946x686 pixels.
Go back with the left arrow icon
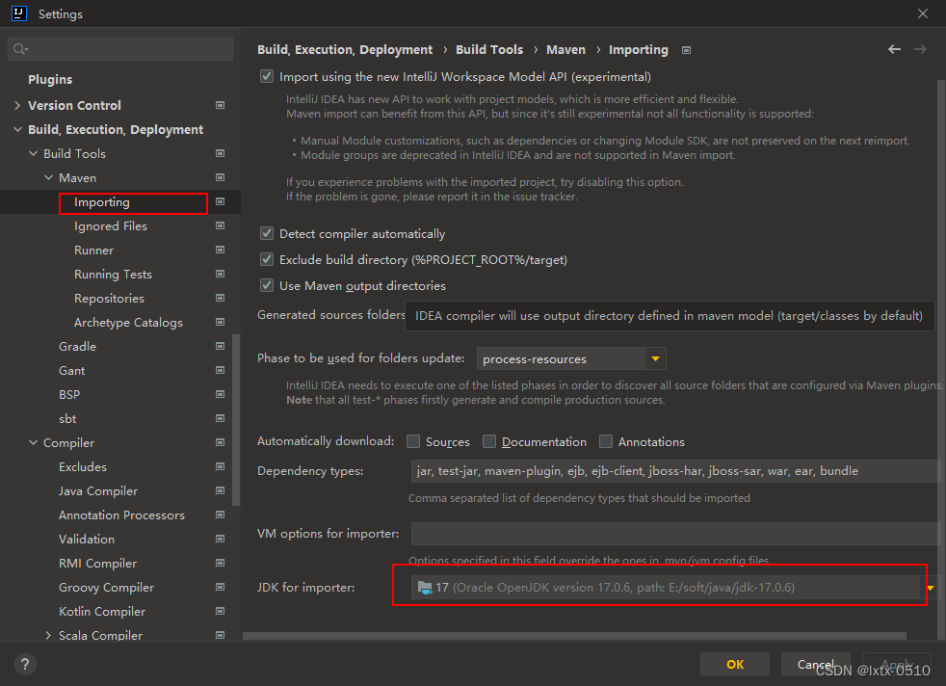pyautogui.click(x=894, y=49)
